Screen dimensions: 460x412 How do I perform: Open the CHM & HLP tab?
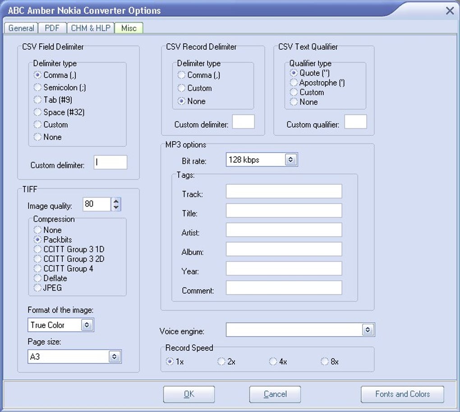91,28
